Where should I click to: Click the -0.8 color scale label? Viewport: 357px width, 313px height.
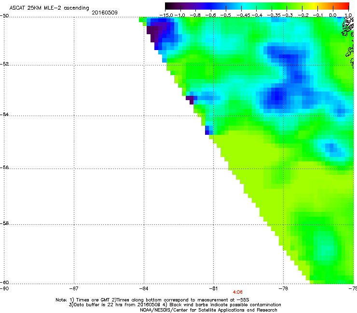coord(195,15)
